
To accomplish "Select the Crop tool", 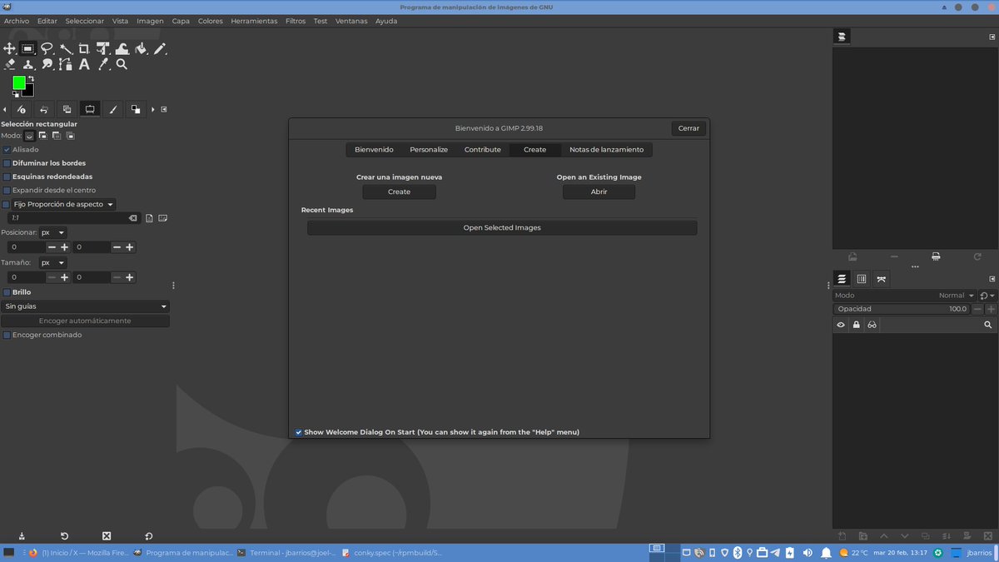I will tap(84, 49).
